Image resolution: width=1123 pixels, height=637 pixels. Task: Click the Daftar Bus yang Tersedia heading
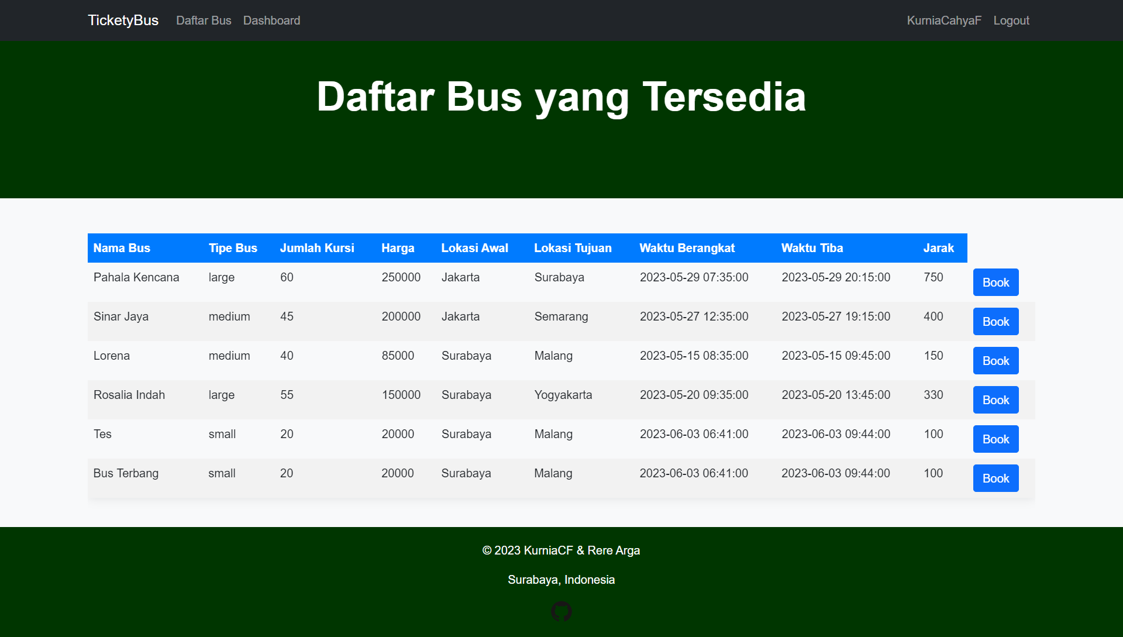(x=561, y=97)
